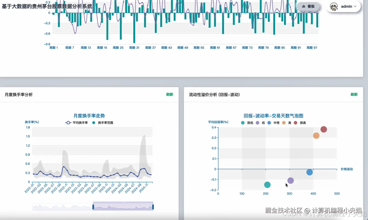The image size is (368, 220).
Task: Toggle 很低 legend item in bubble chart
Action: pyautogui.click(x=247, y=123)
